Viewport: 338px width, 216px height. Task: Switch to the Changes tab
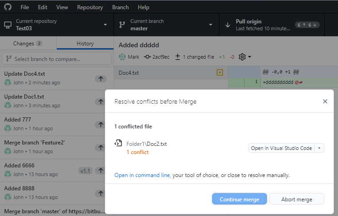point(28,44)
